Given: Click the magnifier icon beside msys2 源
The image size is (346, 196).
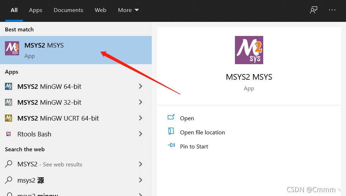Looking at the screenshot, I should click(8, 180).
